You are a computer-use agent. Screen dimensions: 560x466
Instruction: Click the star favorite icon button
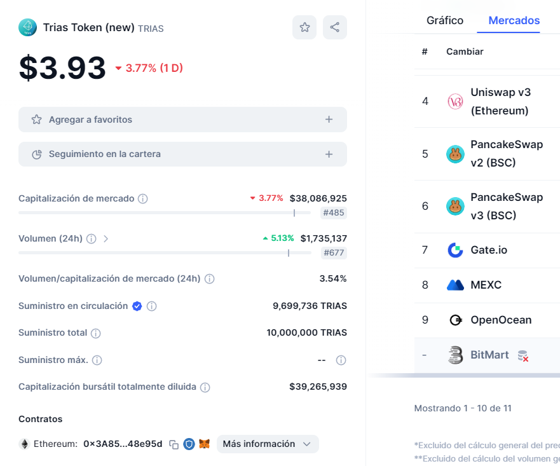[x=304, y=27]
